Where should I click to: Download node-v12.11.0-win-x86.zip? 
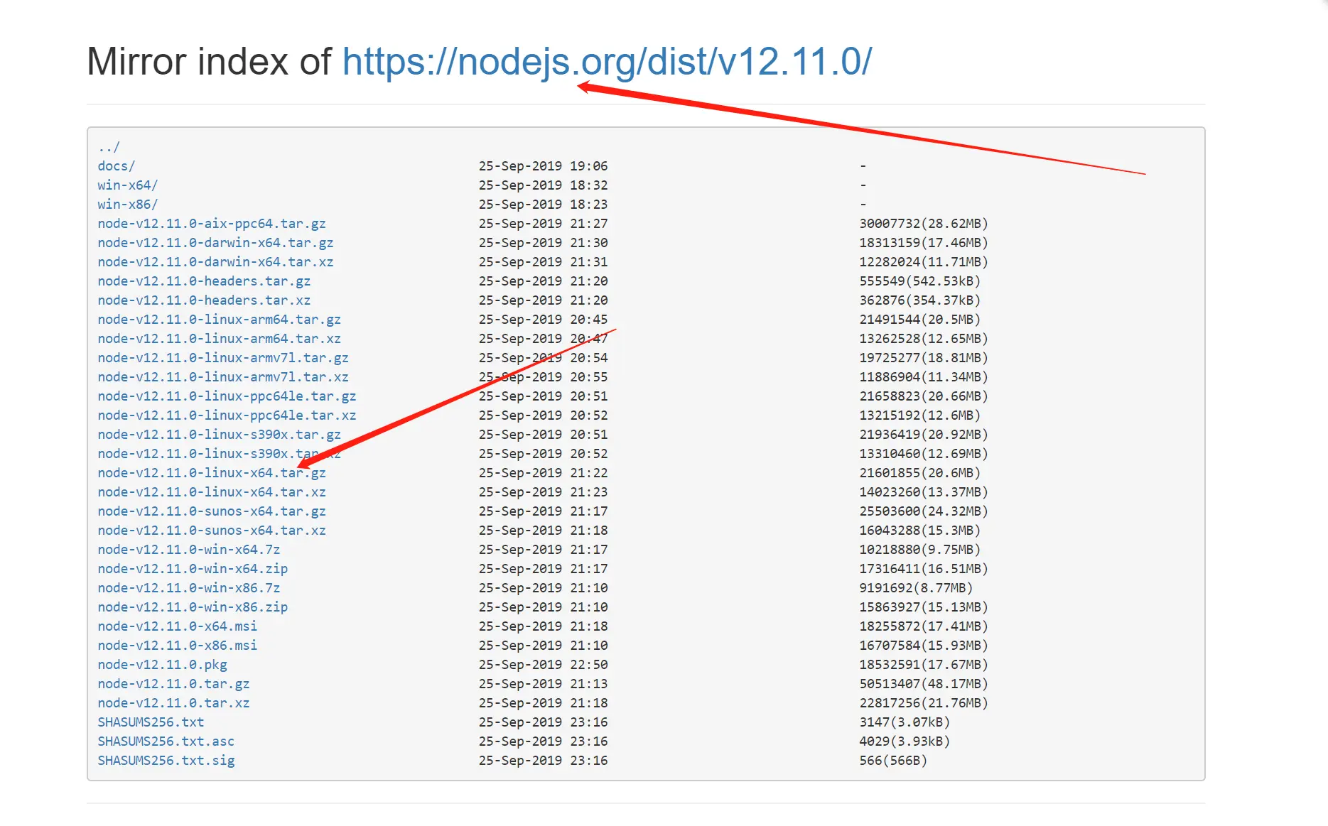[193, 607]
